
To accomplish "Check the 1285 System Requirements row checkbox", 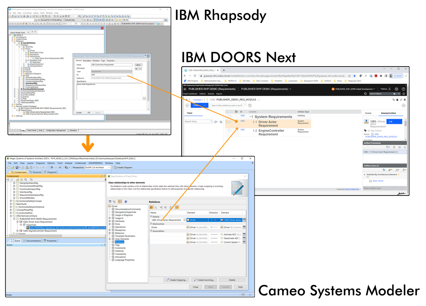I will click(229, 116).
